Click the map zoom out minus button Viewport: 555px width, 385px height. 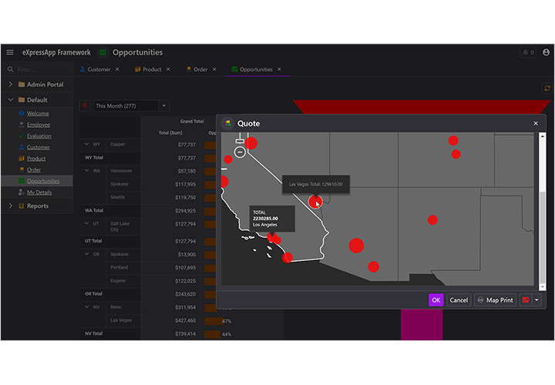click(240, 152)
